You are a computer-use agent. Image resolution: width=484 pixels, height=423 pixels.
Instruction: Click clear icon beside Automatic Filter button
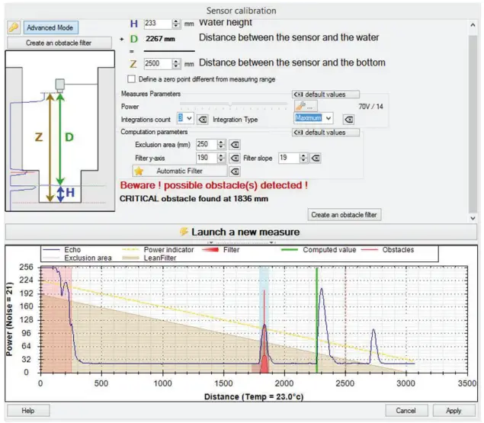click(x=235, y=171)
